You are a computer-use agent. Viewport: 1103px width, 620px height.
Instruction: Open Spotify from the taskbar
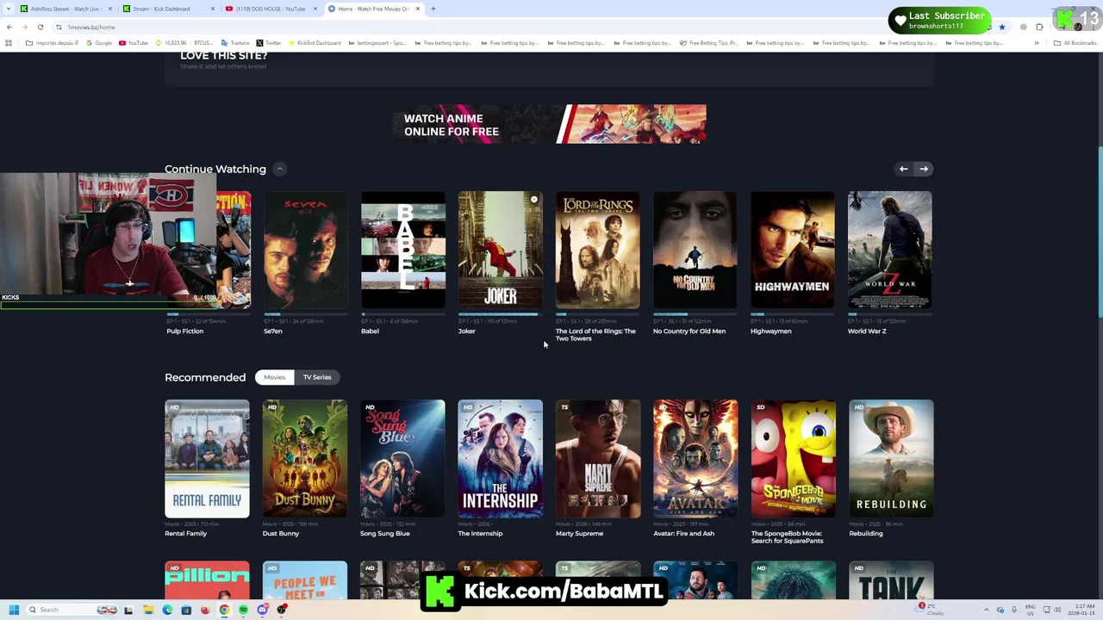pos(243,610)
